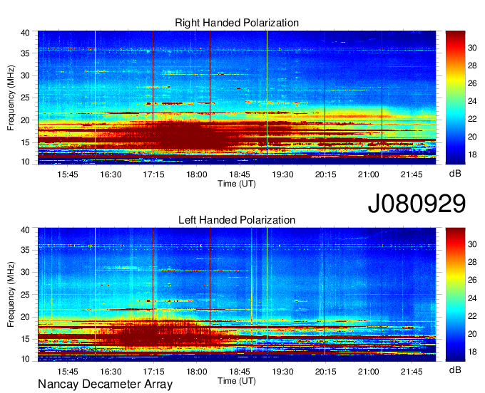The image size is (485, 393).
Task: Click the dB label of Right Handed colorbar
Action: [455, 173]
